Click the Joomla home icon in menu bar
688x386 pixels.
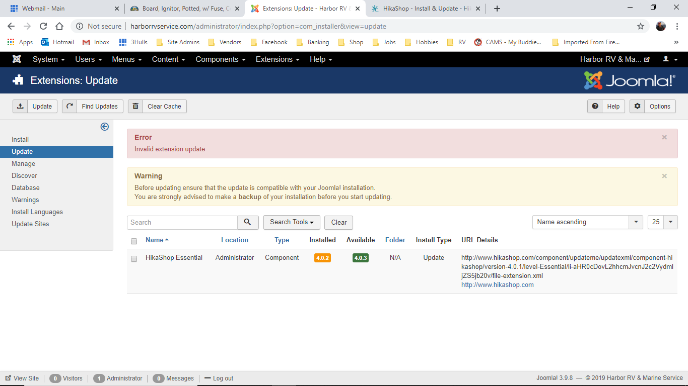17,59
